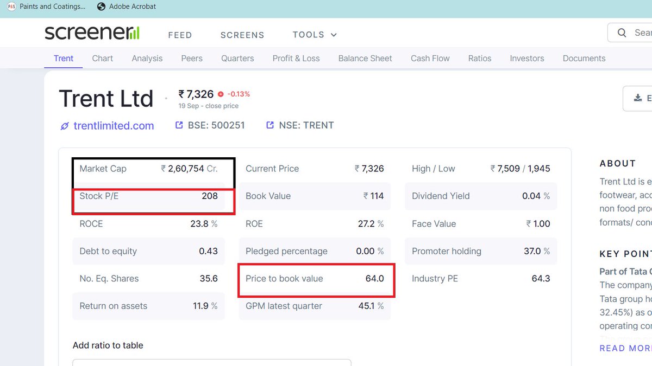The width and height of the screenshot is (652, 366).
Task: Switch to the Investors tab
Action: pyautogui.click(x=527, y=59)
